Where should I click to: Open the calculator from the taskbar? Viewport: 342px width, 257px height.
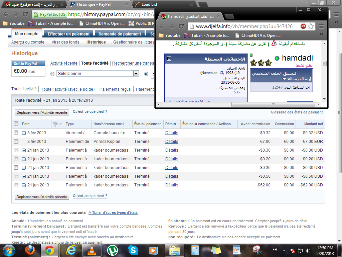click(x=195, y=250)
